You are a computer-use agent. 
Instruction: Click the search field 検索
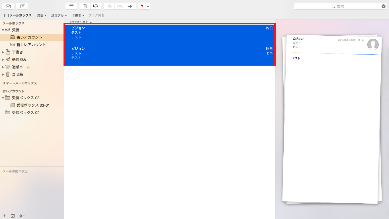(340, 6)
